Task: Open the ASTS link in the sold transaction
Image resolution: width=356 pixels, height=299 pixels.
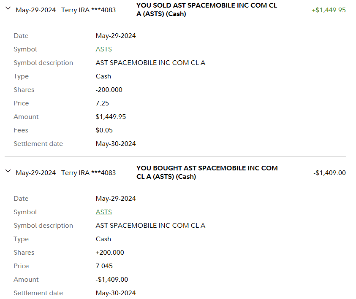Action: tap(103, 49)
